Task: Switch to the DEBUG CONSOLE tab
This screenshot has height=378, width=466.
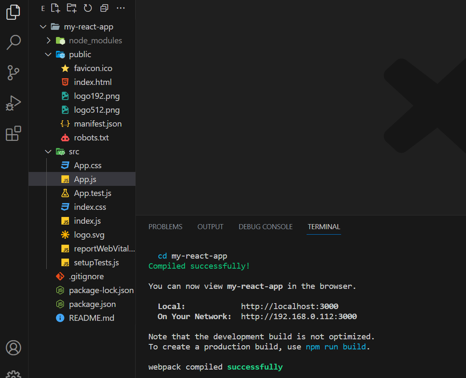Action: coord(265,227)
